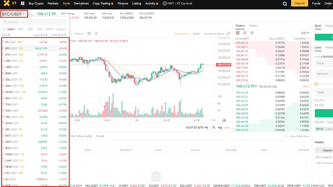Click the order amount slider handle
The height and width of the screenshot is (187, 333).
[x=316, y=84]
